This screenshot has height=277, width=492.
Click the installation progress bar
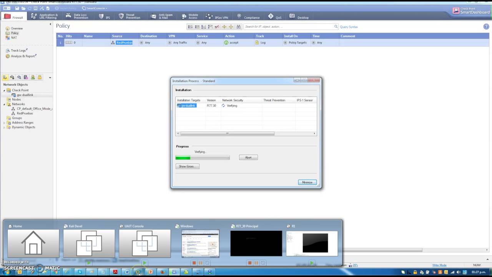coord(203,158)
